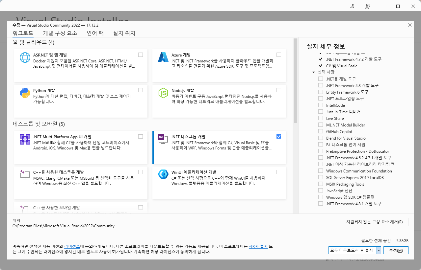Click 지원되지 않는 구성 요소 제거 button

coord(375,222)
